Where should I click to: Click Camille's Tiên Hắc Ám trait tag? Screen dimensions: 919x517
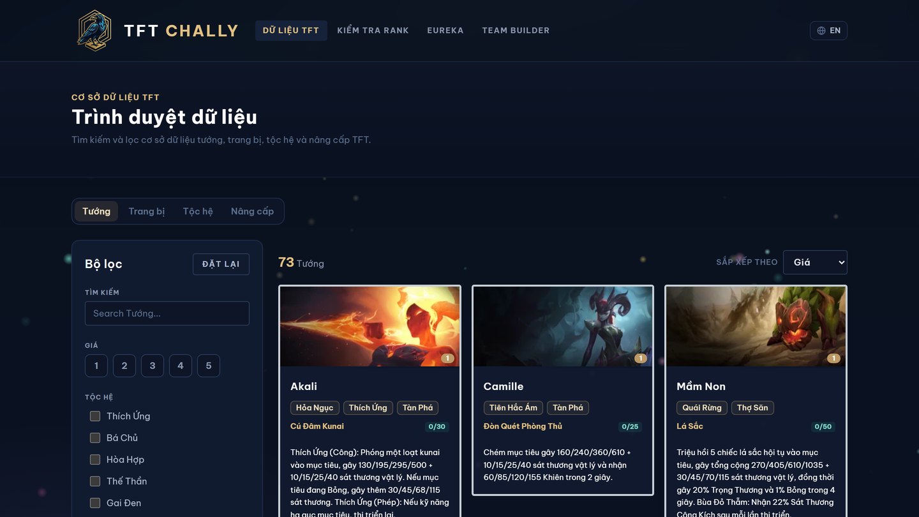pyautogui.click(x=513, y=408)
